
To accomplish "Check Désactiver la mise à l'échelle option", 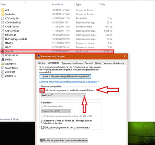I will pyautogui.click(x=43, y=122).
